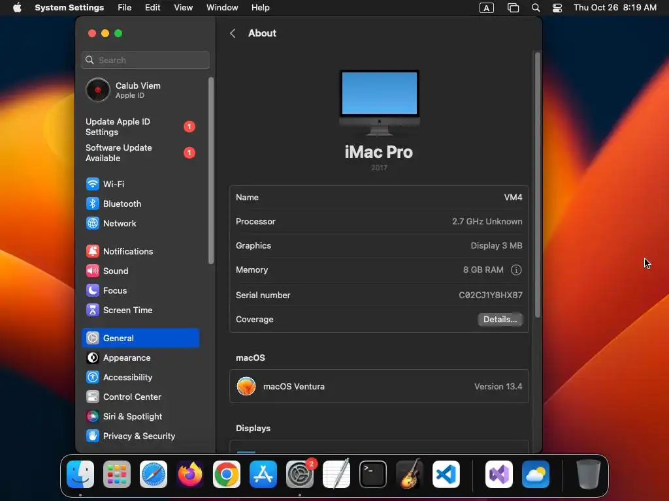Launch Terminal from the Dock
Image resolution: width=669 pixels, height=501 pixels.
(x=373, y=474)
